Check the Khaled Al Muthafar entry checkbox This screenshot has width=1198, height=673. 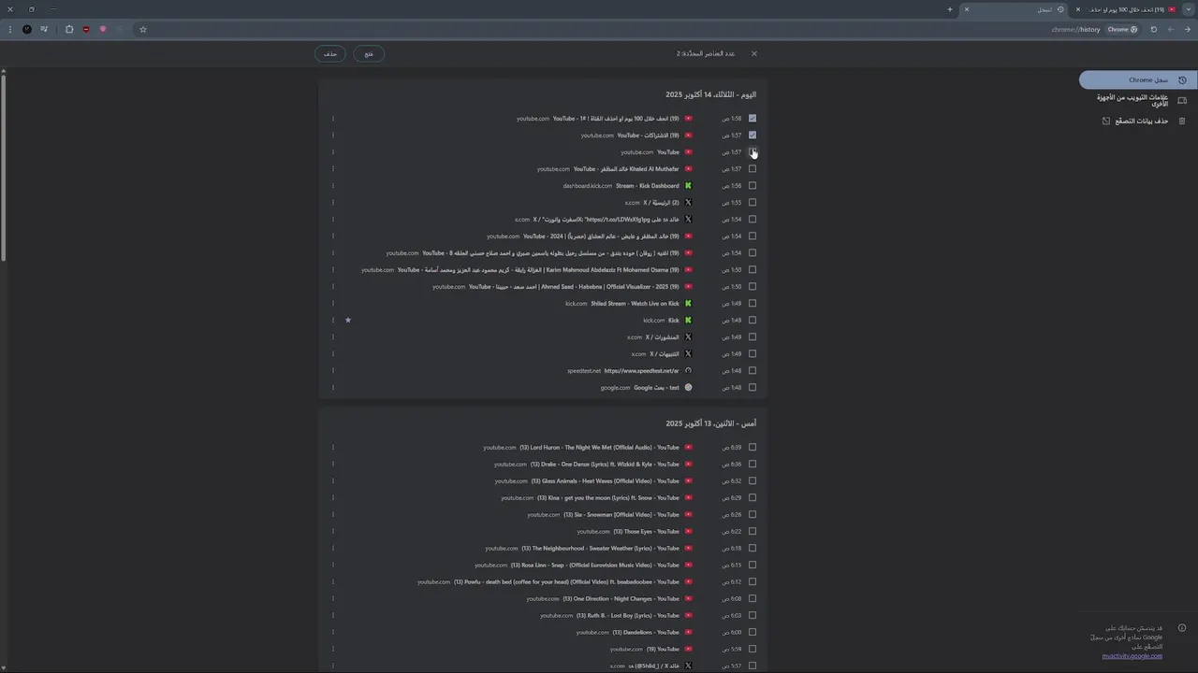point(752,169)
